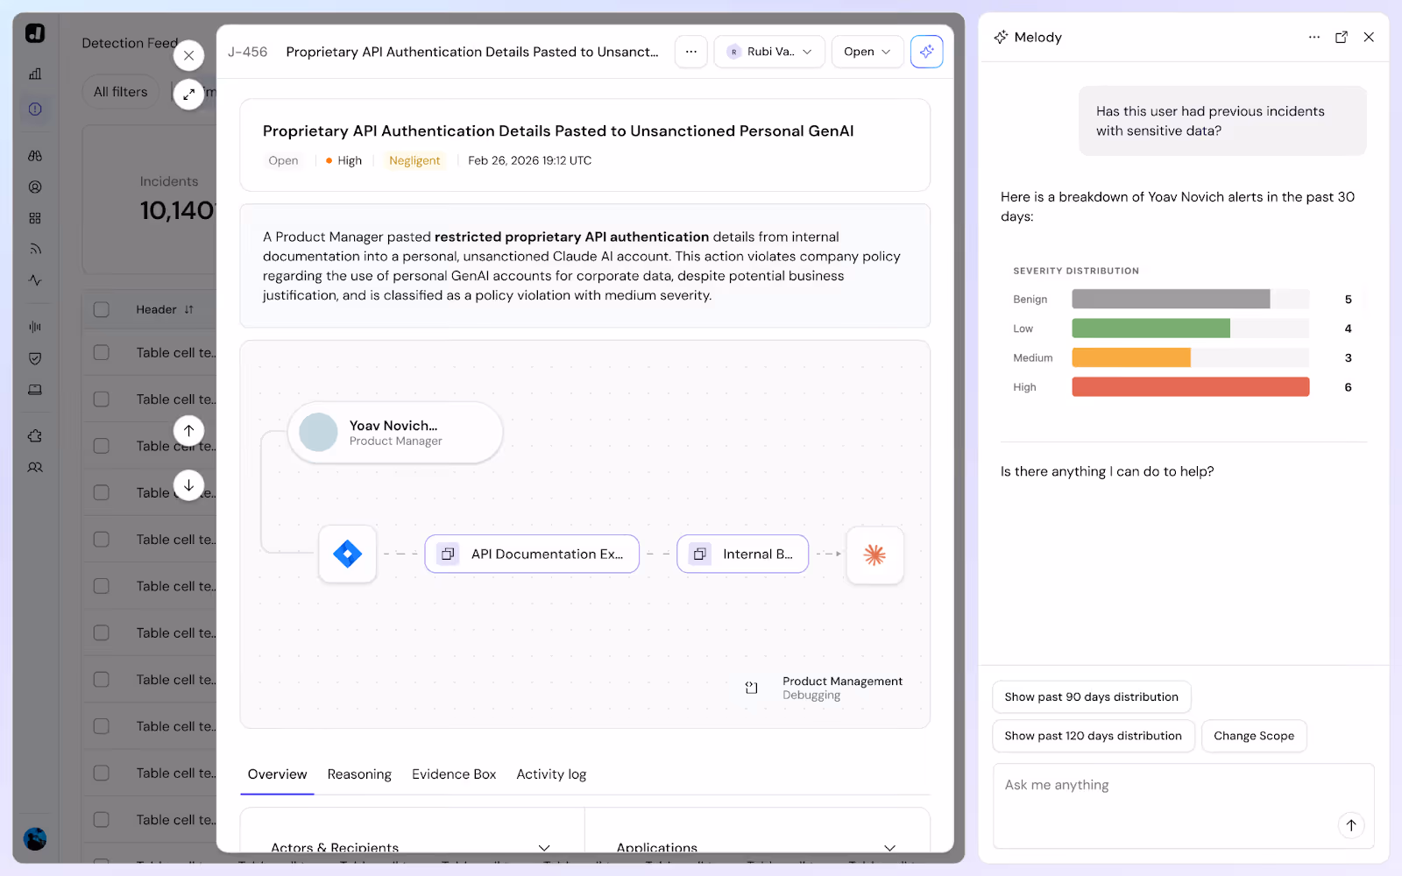Click the red High severity bar

pos(1191,387)
